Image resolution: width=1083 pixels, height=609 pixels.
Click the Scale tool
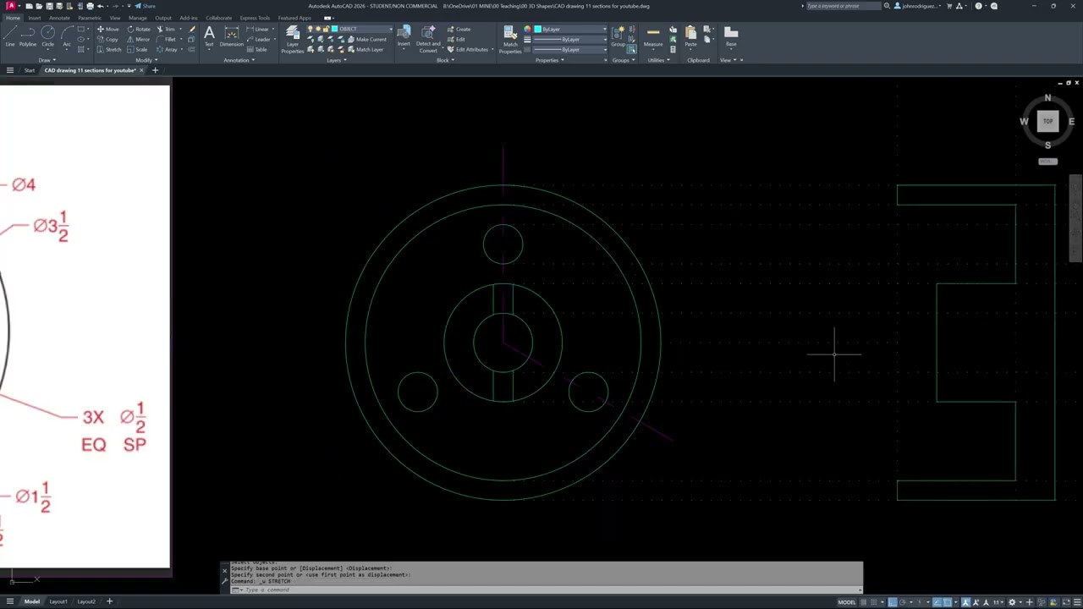point(137,49)
